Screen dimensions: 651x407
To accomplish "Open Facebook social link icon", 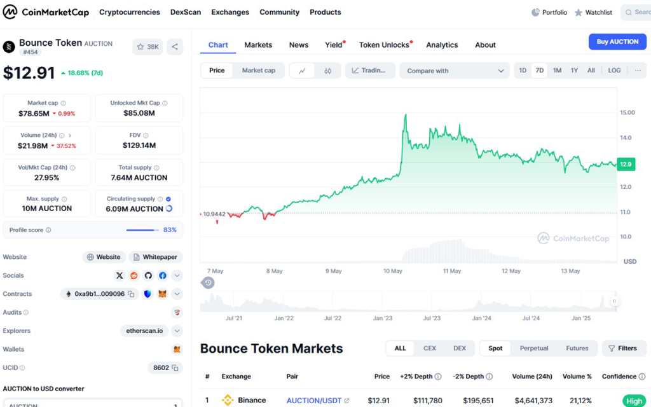I will coord(163,275).
